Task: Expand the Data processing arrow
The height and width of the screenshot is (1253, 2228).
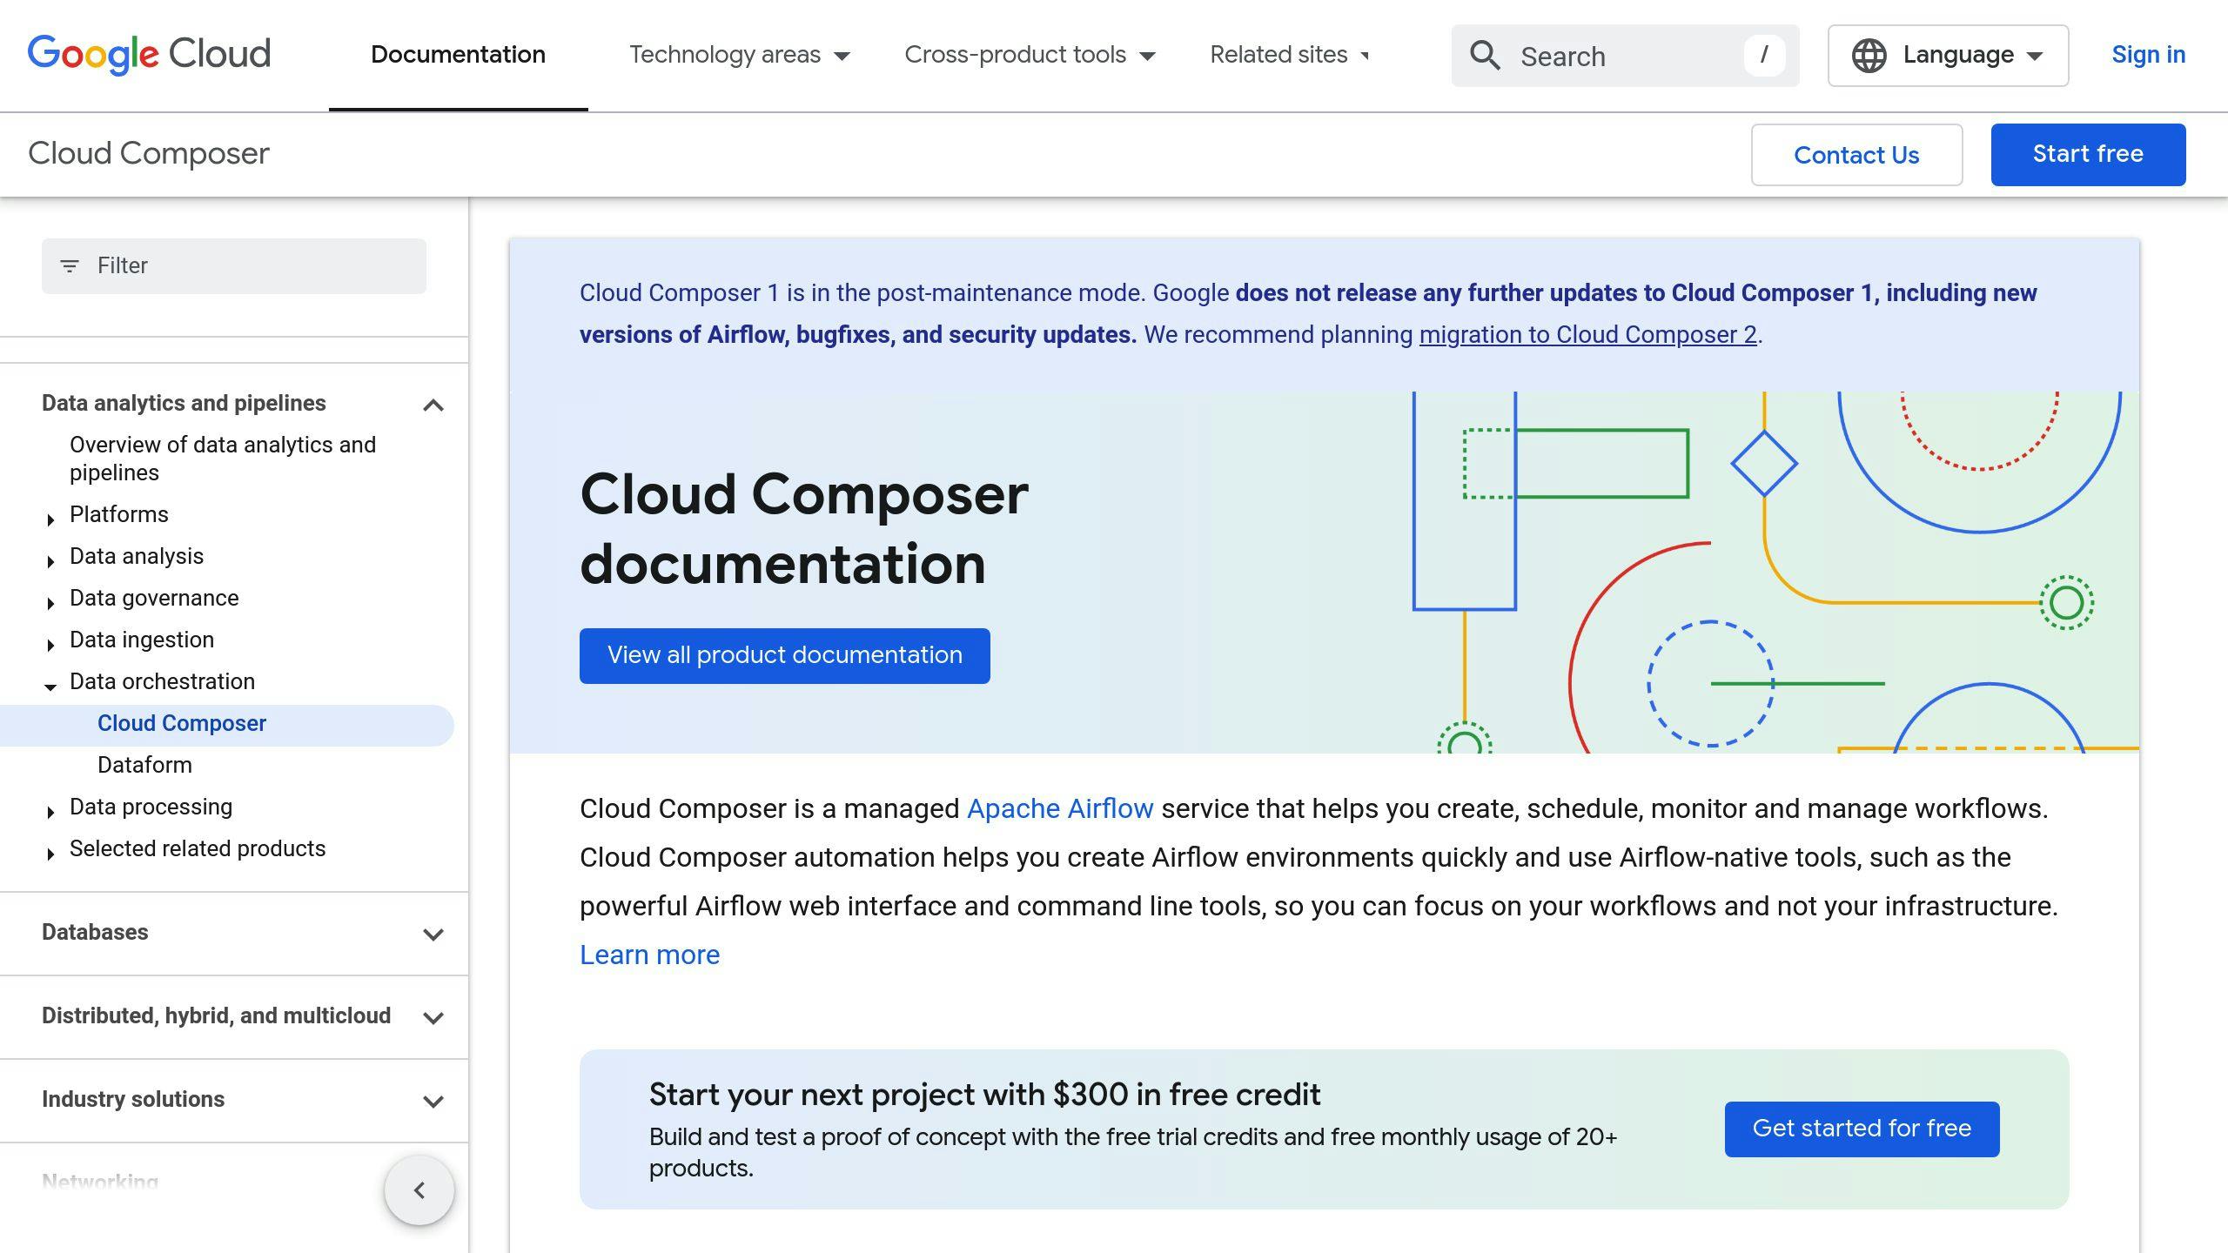Action: [x=50, y=812]
